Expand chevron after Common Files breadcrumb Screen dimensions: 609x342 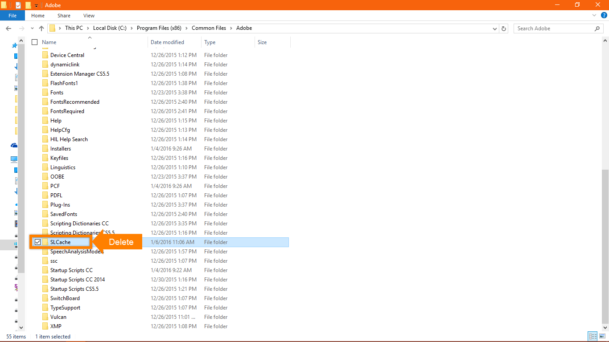coord(231,28)
